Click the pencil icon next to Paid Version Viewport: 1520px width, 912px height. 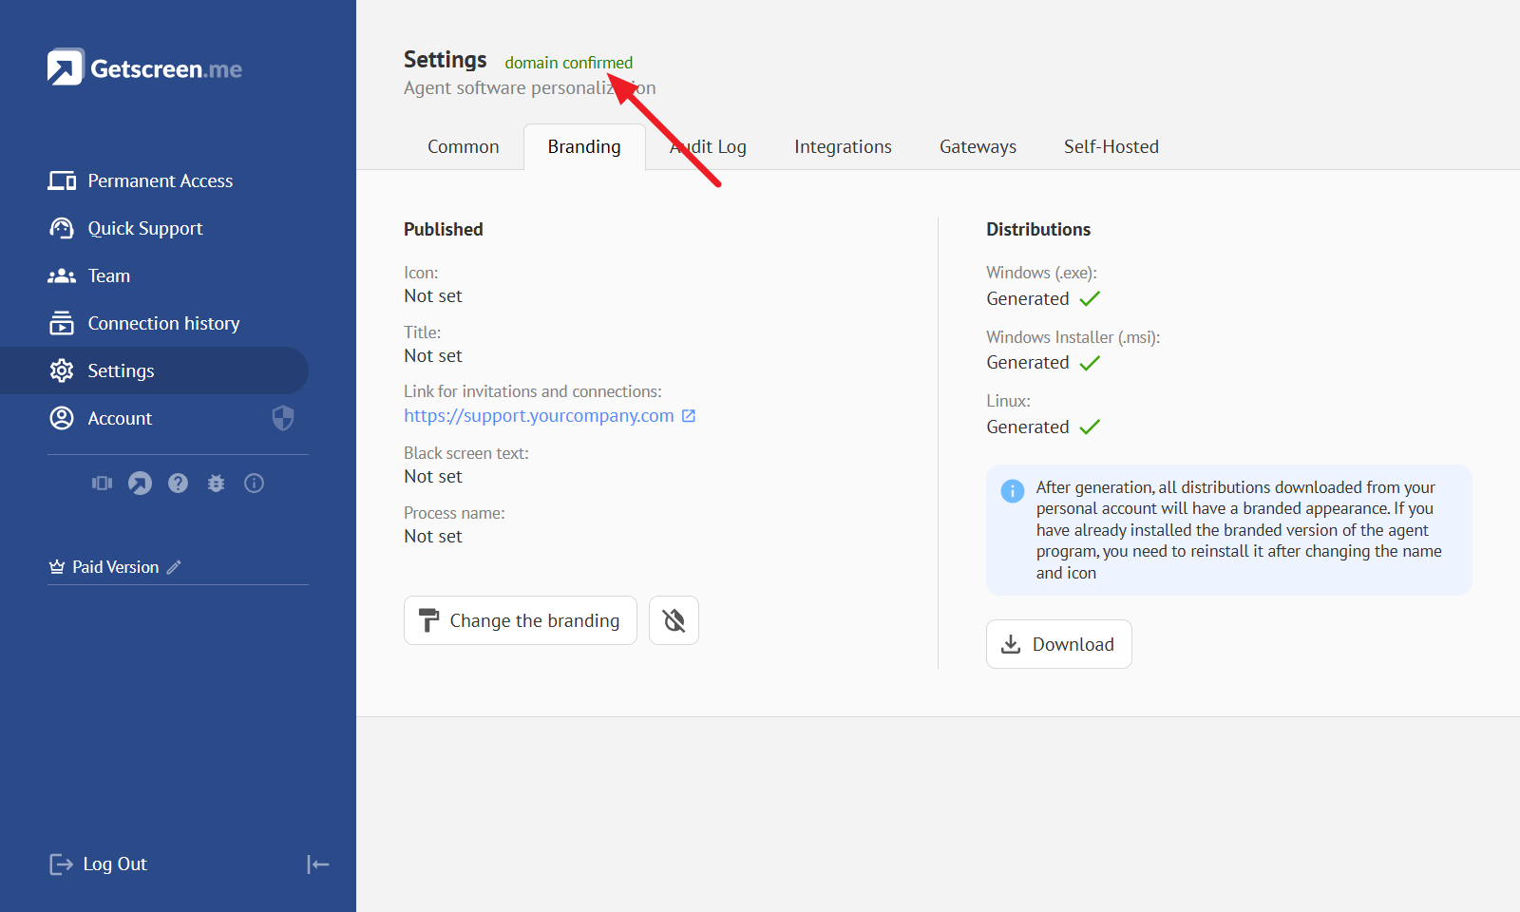point(174,567)
